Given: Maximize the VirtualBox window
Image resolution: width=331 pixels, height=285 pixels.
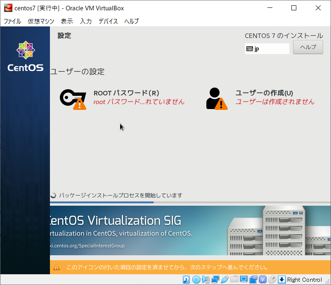Looking at the screenshot, I should pos(293,8).
